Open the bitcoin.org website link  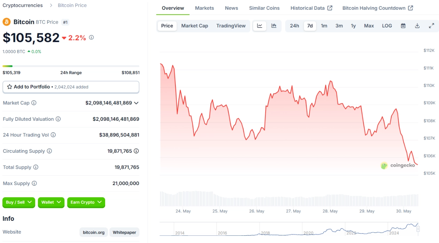tap(94, 232)
